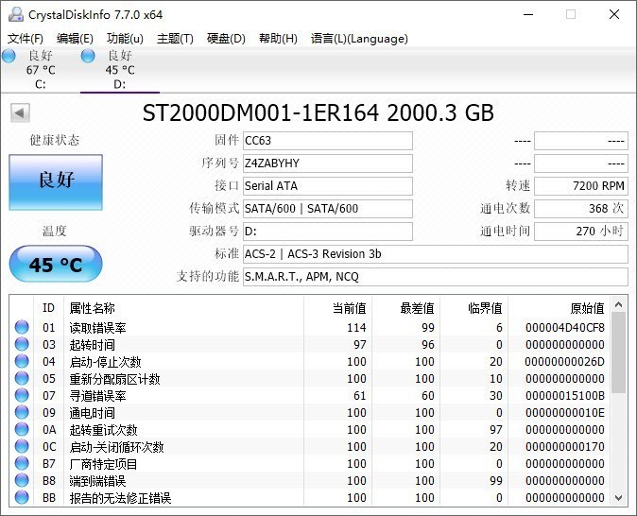Open the 文件(F) menu

pos(26,39)
